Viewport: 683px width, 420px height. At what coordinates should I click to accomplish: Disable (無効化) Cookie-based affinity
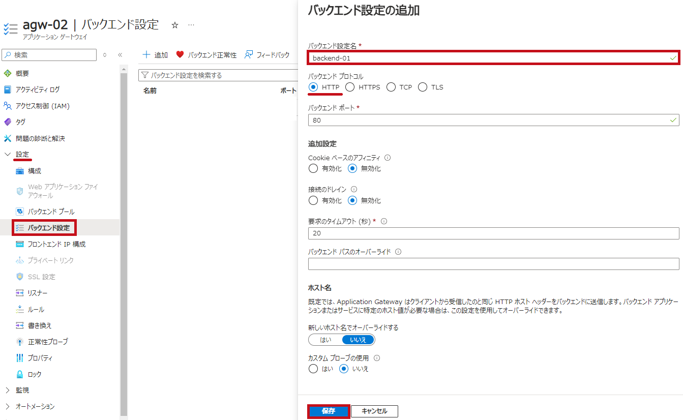[352, 168]
